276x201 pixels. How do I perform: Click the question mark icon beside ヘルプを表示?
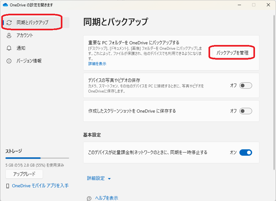pyautogui.click(x=89, y=198)
